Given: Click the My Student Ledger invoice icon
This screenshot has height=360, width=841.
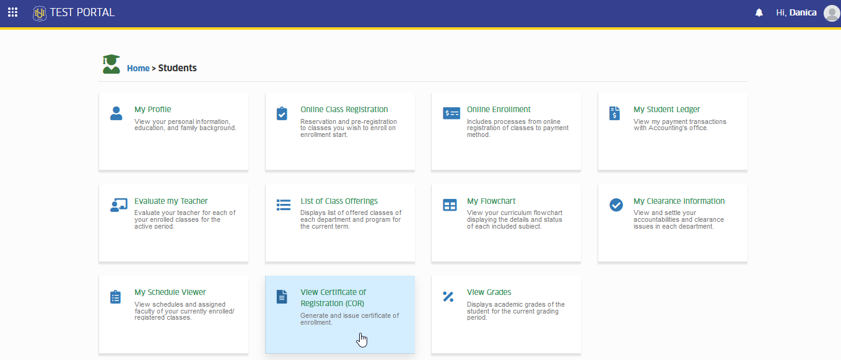Looking at the screenshot, I should pos(614,113).
